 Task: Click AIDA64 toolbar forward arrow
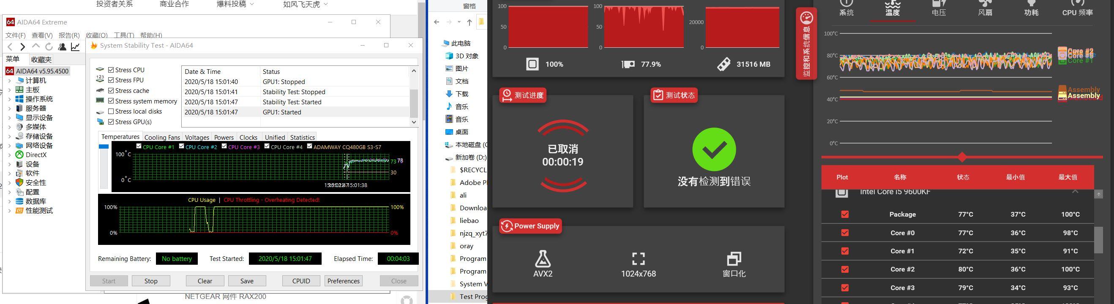[x=22, y=46]
